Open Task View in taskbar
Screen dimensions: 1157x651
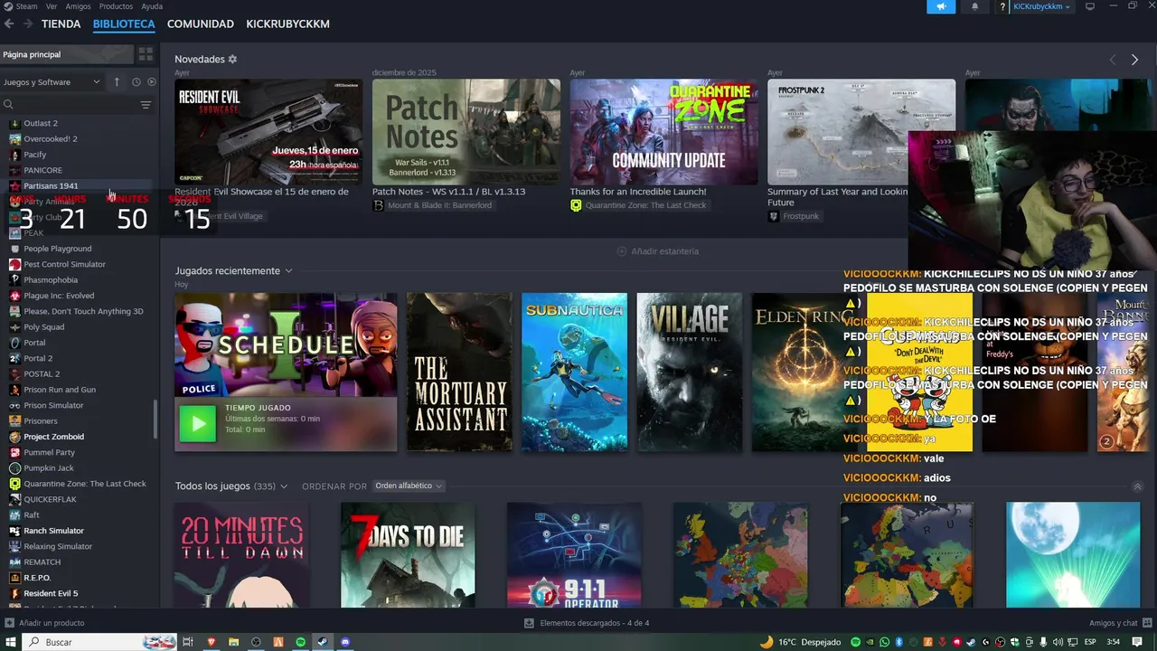188,642
